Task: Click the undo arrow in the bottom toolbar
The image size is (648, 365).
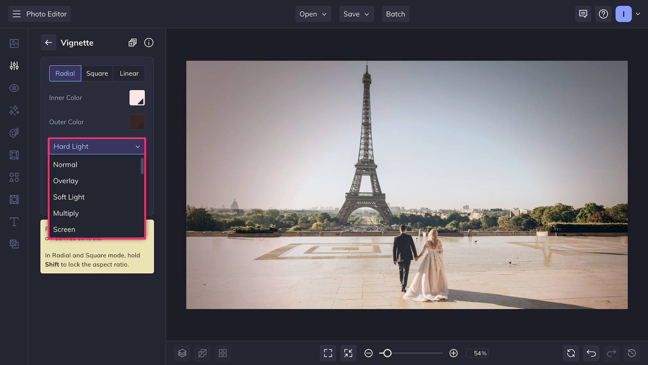Action: click(591, 353)
